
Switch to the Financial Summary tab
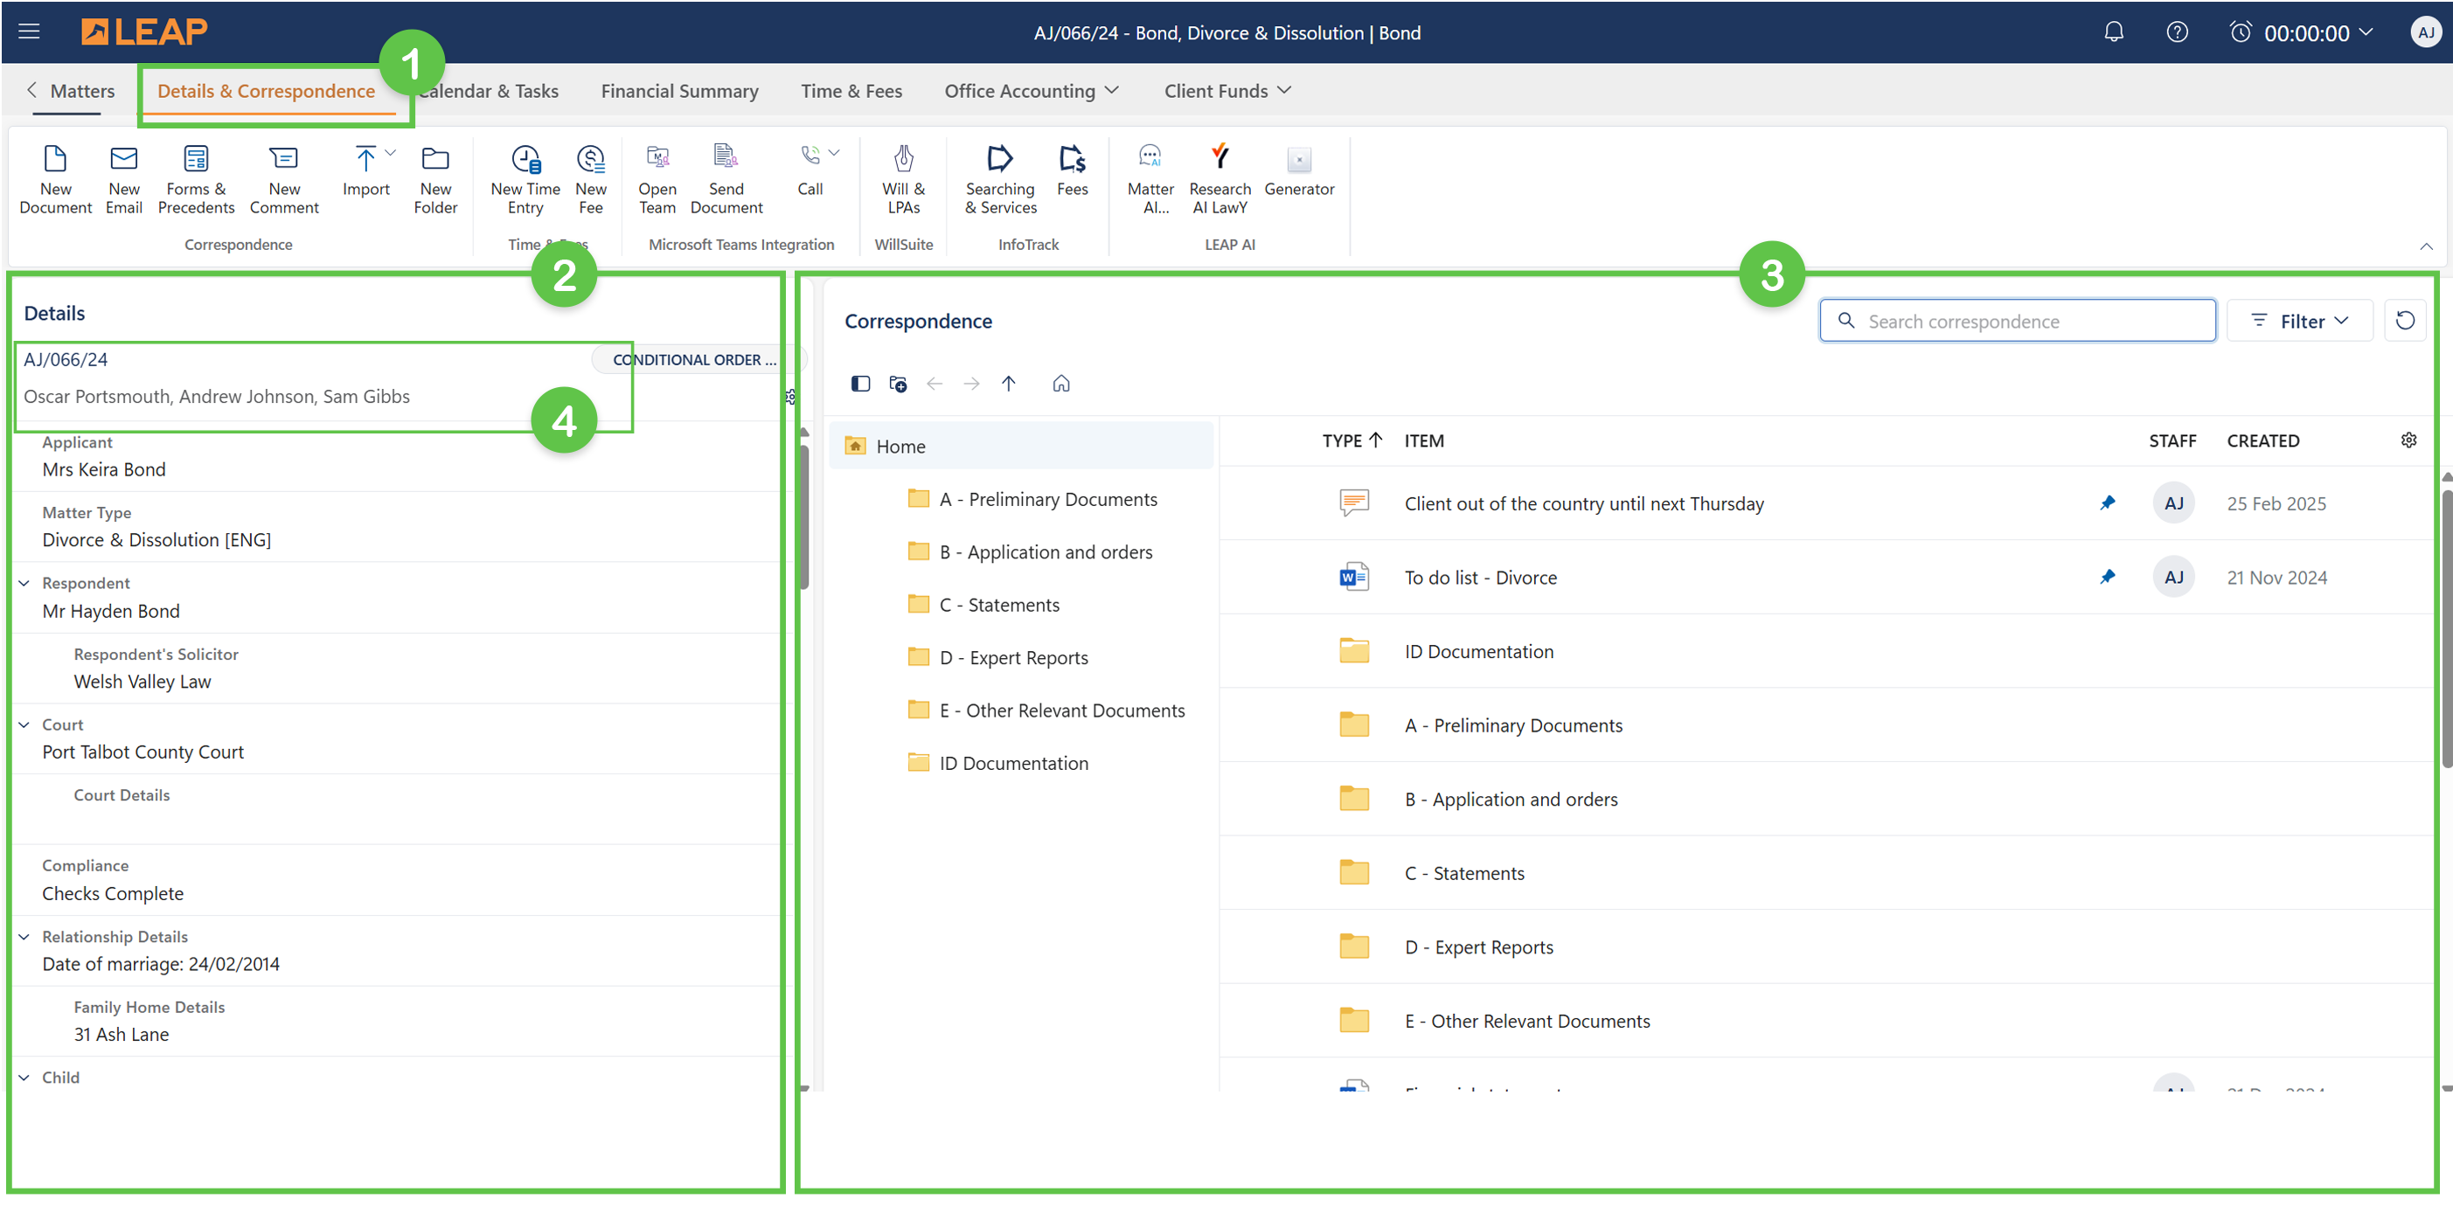tap(679, 91)
